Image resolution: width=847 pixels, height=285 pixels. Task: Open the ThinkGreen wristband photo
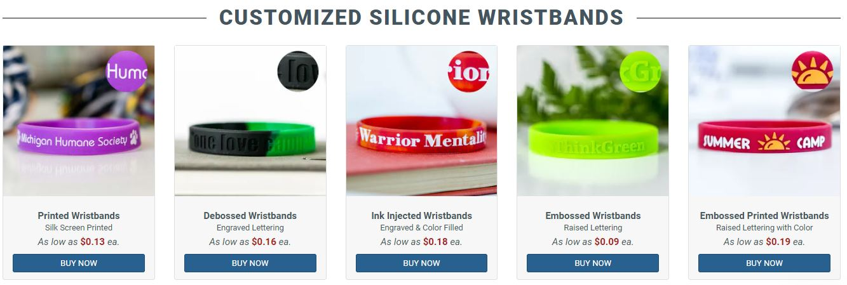pyautogui.click(x=593, y=121)
